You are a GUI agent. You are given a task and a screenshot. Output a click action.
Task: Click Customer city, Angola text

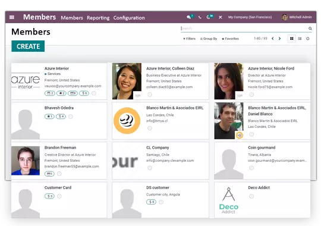(x=163, y=194)
